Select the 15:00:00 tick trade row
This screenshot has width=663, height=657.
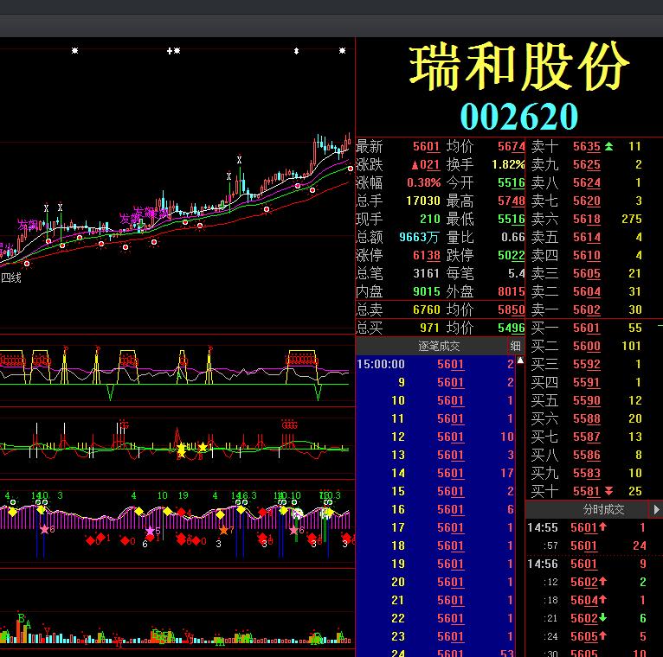tap(435, 365)
